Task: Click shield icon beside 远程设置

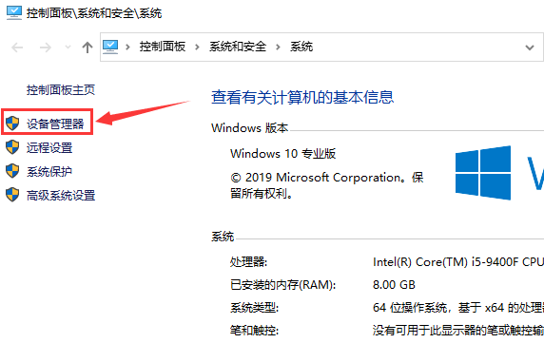Action: coord(12,147)
